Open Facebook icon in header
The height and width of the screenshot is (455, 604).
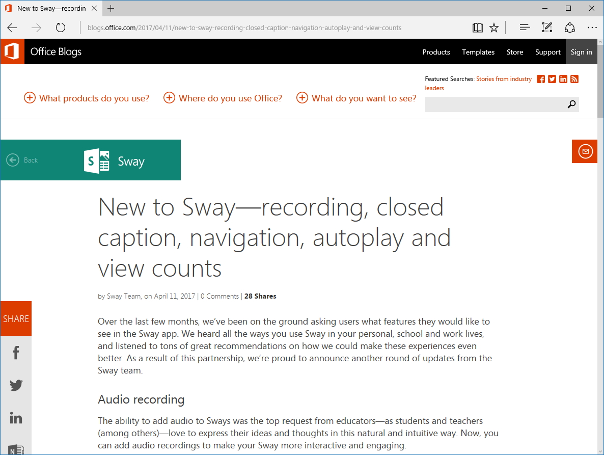541,79
